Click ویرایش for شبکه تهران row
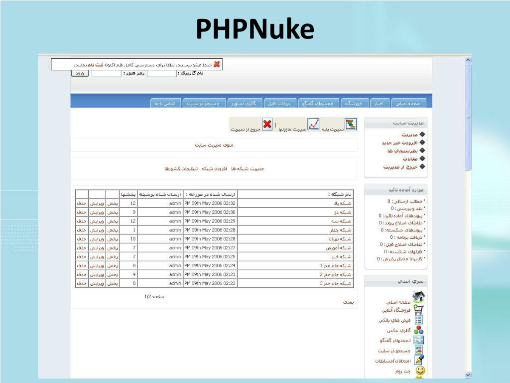The height and width of the screenshot is (383, 510). (x=97, y=239)
